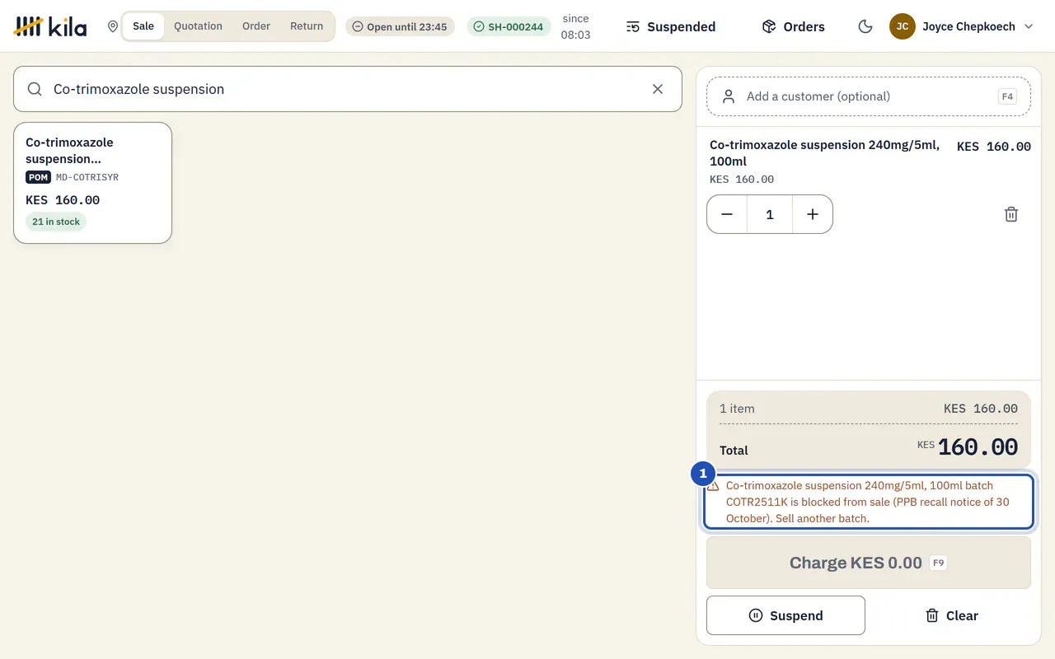1055x659 pixels.
Task: Click the quantity value 1
Action: pyautogui.click(x=770, y=214)
